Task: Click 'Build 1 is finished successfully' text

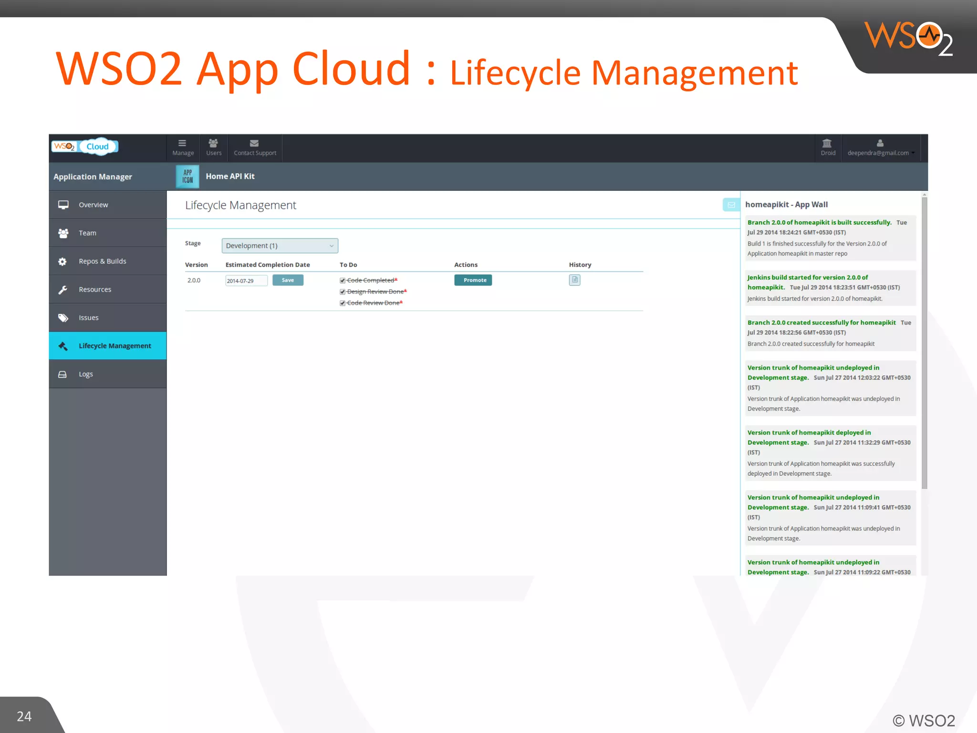Action: (x=817, y=249)
